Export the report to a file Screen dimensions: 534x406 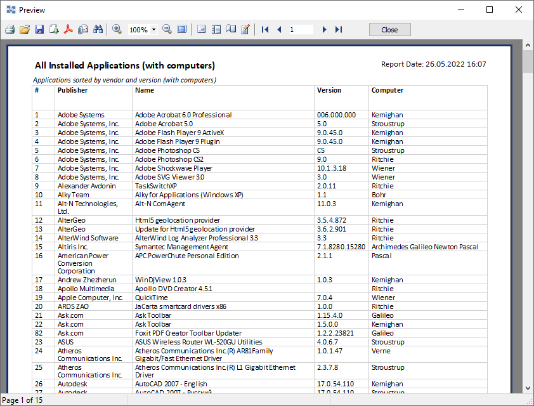click(x=54, y=29)
